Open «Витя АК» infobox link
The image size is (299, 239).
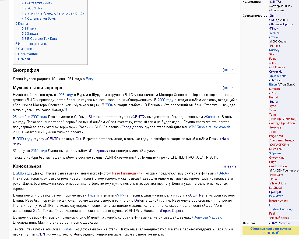pos(276,80)
